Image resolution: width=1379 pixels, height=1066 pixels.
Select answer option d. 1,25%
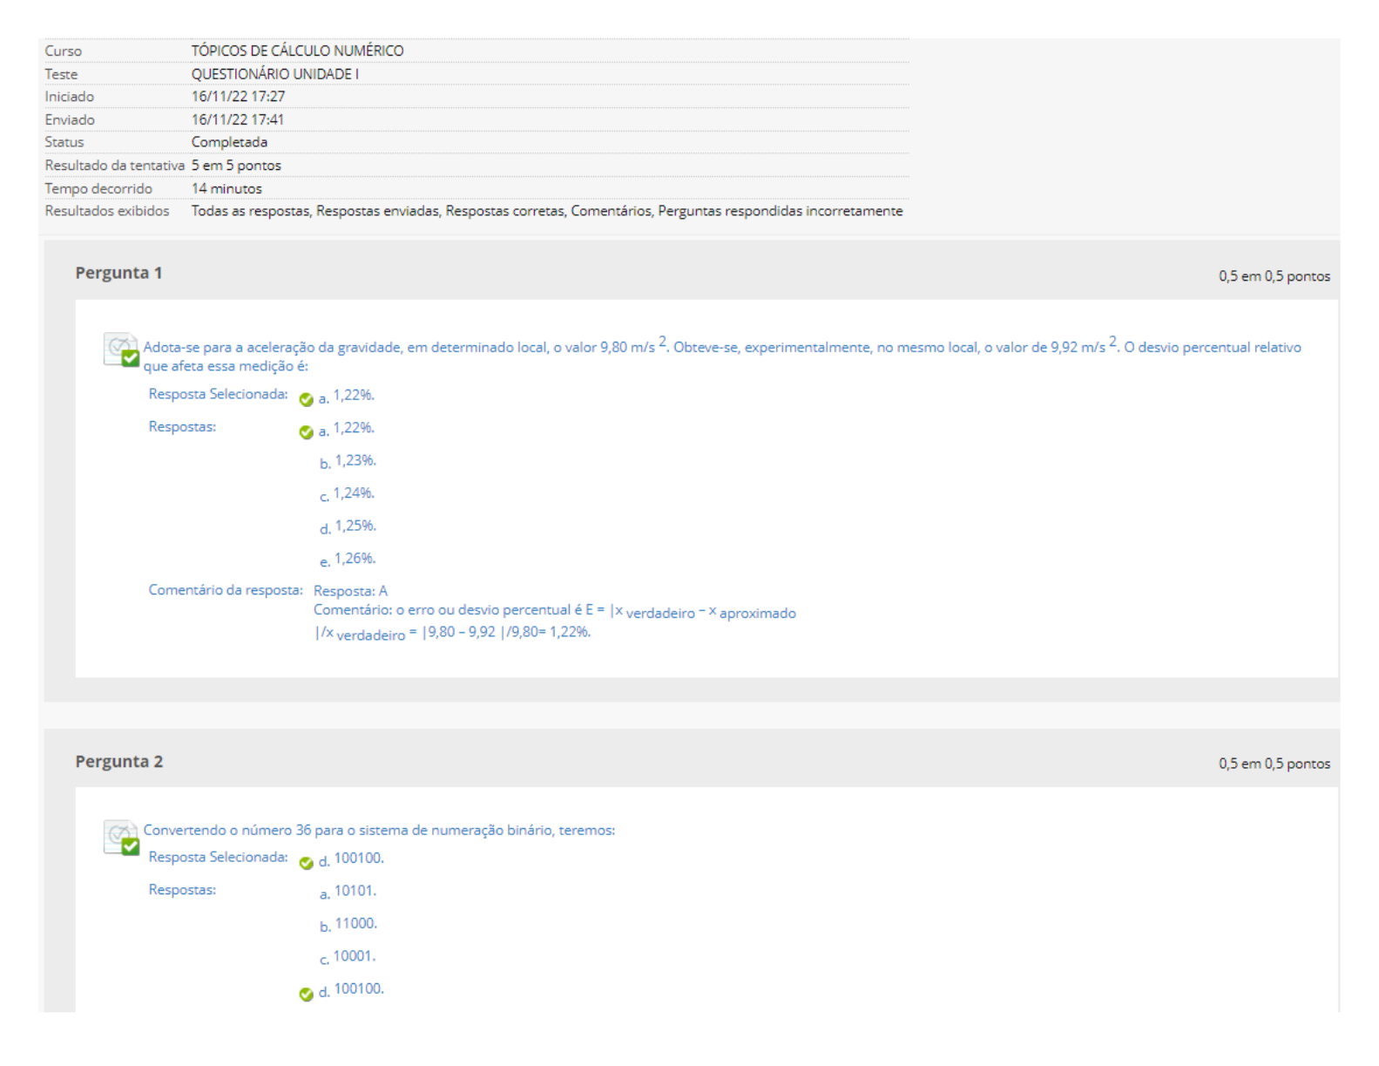pyautogui.click(x=355, y=526)
